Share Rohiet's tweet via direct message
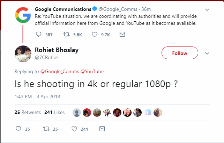 click(x=102, y=129)
